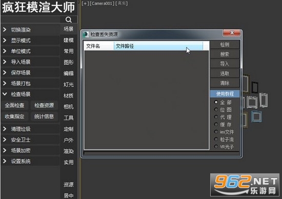The width and height of the screenshot is (282, 199).
Task: Select the 缓存 radio option
Action: [x=216, y=124]
